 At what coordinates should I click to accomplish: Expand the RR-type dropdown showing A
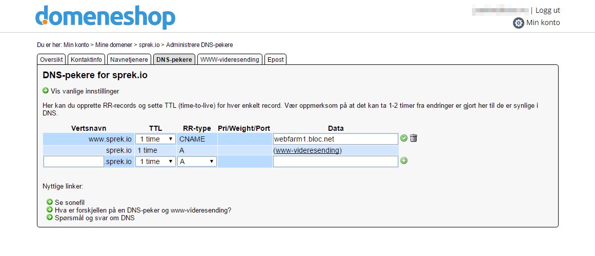[x=197, y=161]
